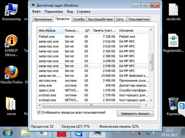Viewport: 185px width, 138px height.
Task: Select samp-npc.exe using 2 916 КБ
Action: 93,41
